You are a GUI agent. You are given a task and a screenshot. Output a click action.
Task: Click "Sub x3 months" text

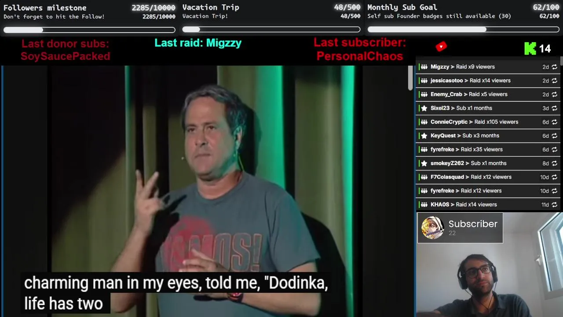click(481, 136)
